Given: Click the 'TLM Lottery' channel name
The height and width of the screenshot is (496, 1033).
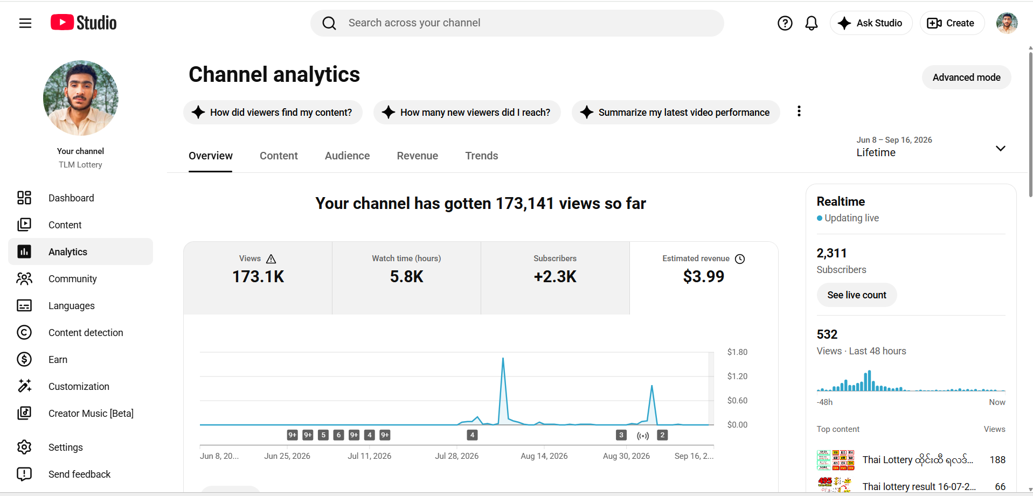Looking at the screenshot, I should [81, 165].
